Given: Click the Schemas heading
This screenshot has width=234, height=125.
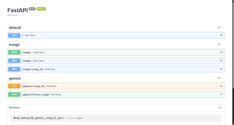Looking at the screenshot, I should click(x=14, y=108).
